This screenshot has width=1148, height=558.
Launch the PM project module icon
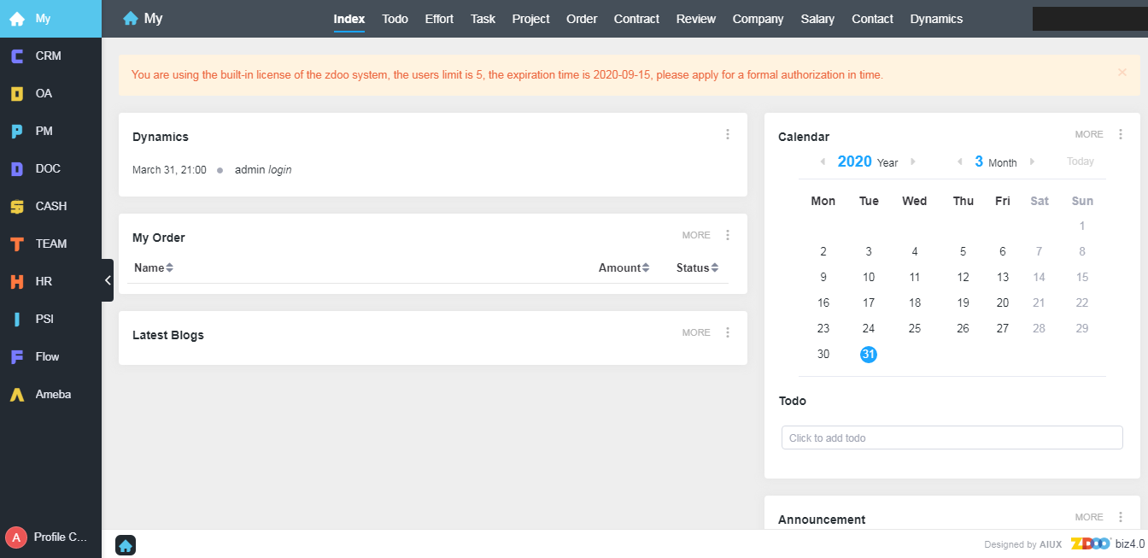(x=17, y=132)
